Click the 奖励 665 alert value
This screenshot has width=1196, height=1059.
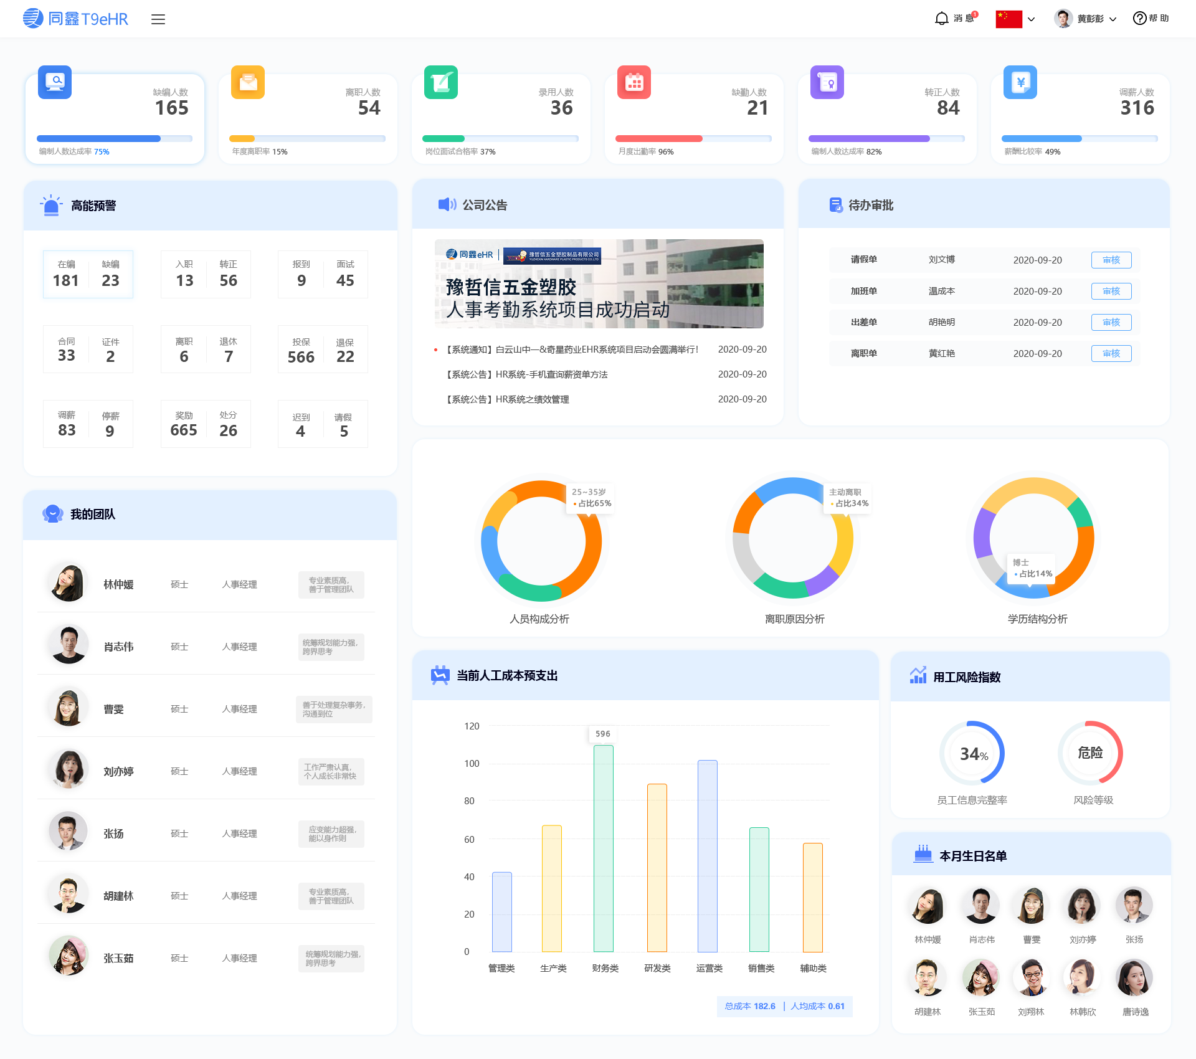184,430
